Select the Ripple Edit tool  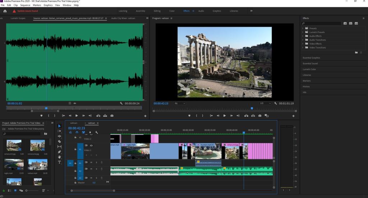tap(60, 136)
